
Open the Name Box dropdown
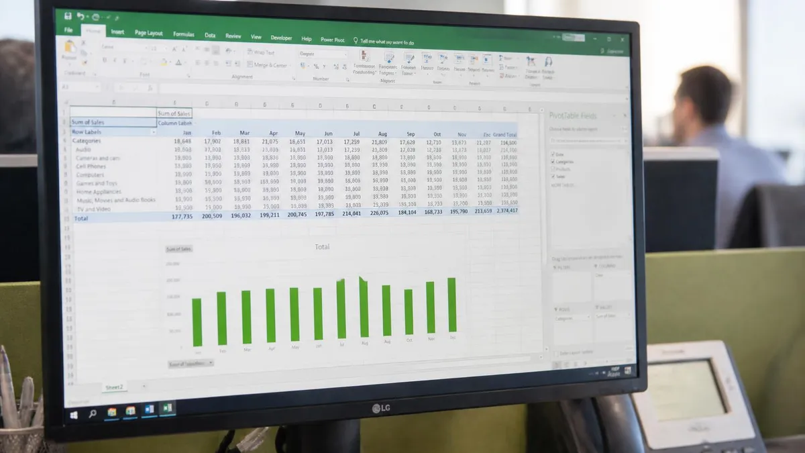click(97, 87)
